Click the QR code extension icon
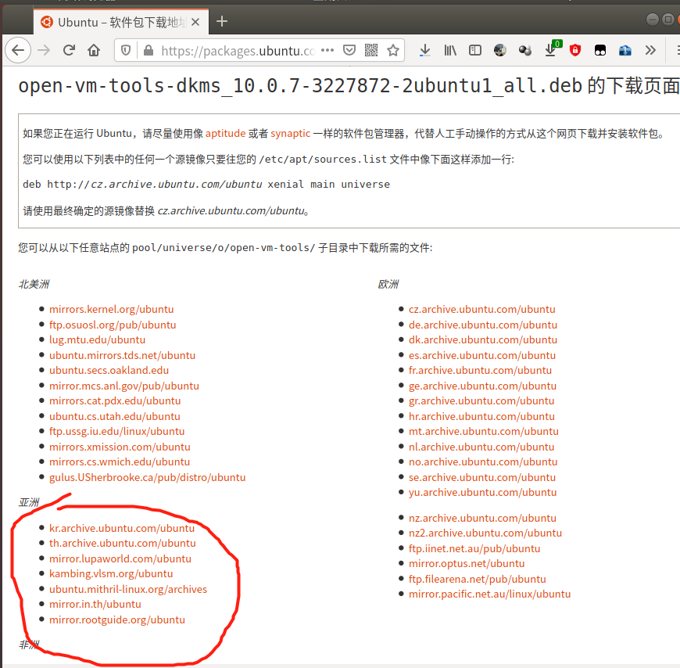Screen dimensions: 680x668 (x=370, y=49)
